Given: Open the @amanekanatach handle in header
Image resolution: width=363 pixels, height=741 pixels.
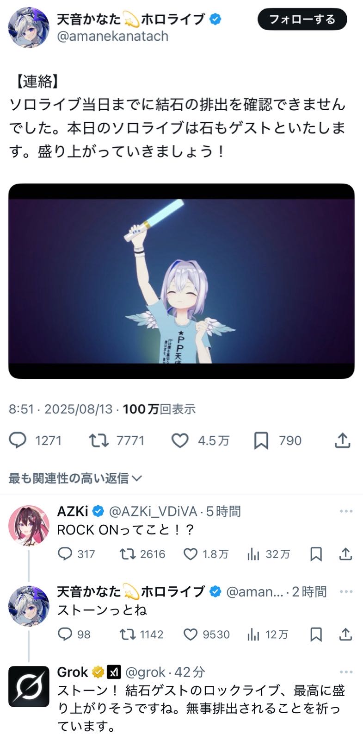Looking at the screenshot, I should [112, 36].
